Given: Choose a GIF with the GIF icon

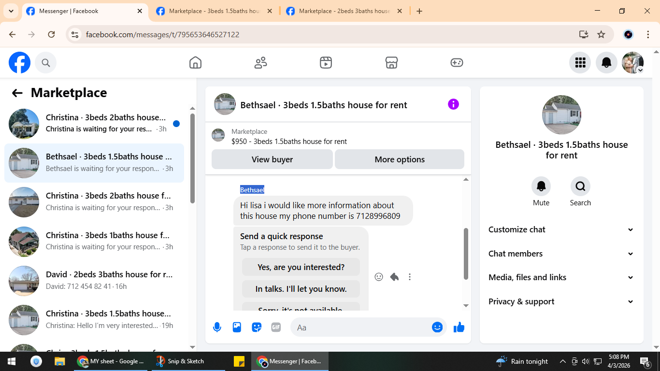Looking at the screenshot, I should (276, 328).
